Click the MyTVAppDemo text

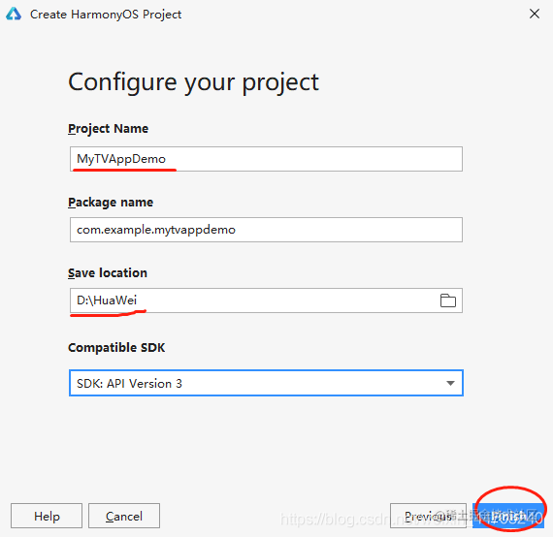121,159
